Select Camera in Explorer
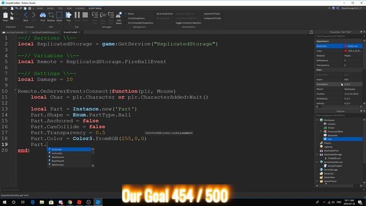Image resolution: width=366 pixels, height=206 pixels. click(331, 124)
